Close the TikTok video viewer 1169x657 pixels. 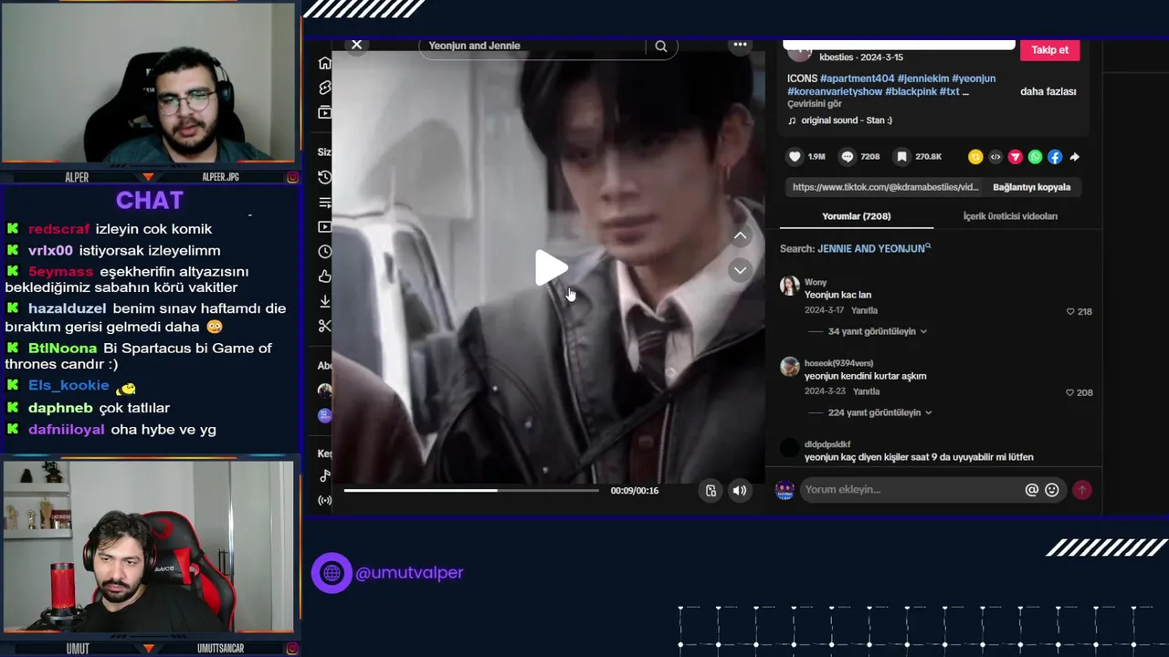[x=357, y=45]
